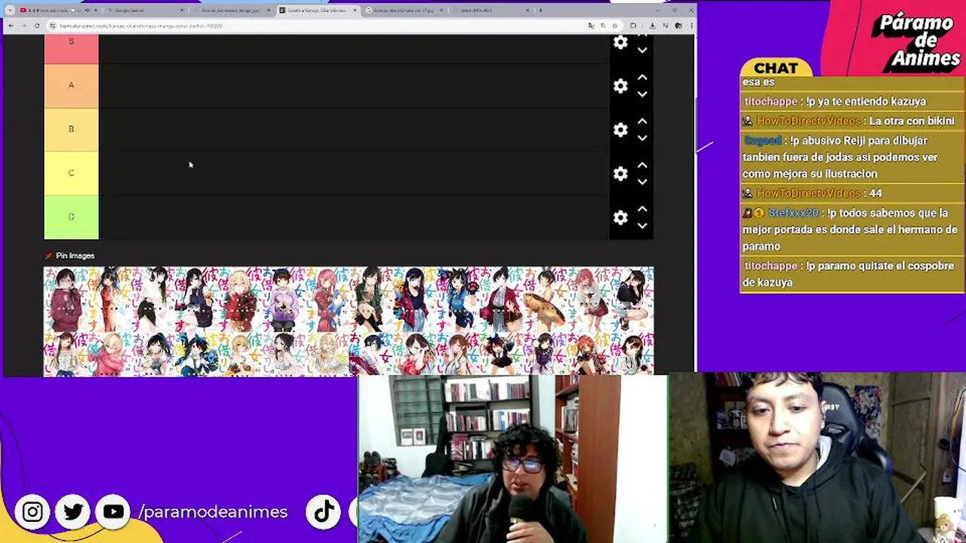Pick second-row cover with orange-haired girl
Viewport: 966px width, 543px height.
click(x=589, y=354)
